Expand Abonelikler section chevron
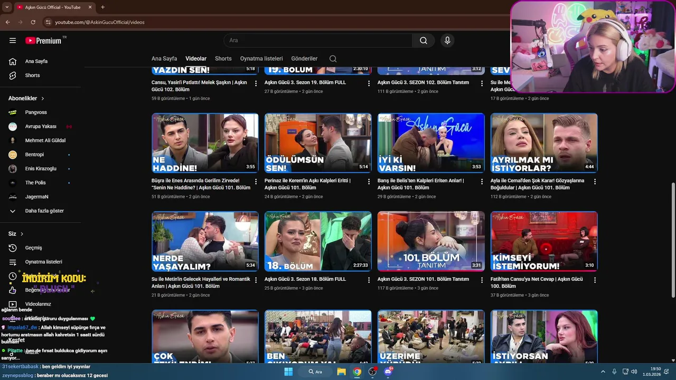The height and width of the screenshot is (380, 676). point(43,99)
